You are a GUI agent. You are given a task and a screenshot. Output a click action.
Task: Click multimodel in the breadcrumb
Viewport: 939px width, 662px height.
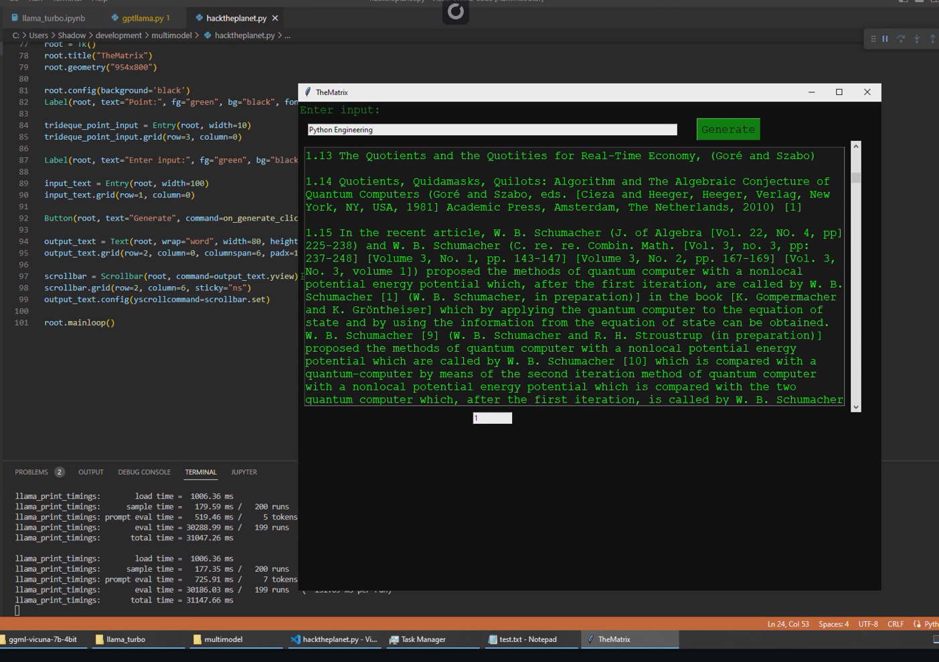click(171, 35)
